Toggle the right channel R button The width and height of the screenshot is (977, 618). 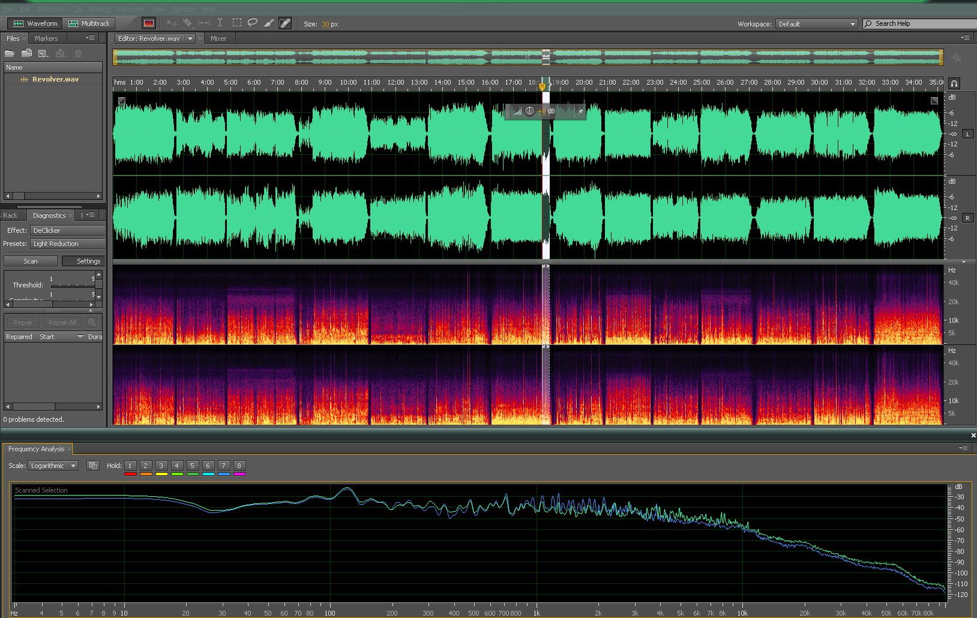click(967, 218)
